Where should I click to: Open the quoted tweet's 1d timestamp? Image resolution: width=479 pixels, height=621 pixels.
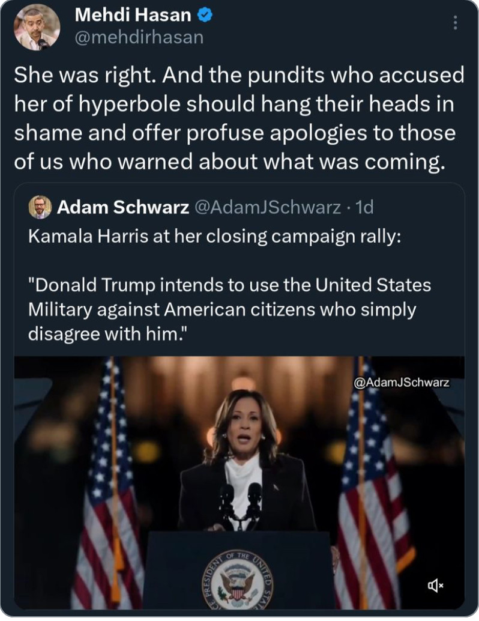tap(365, 207)
